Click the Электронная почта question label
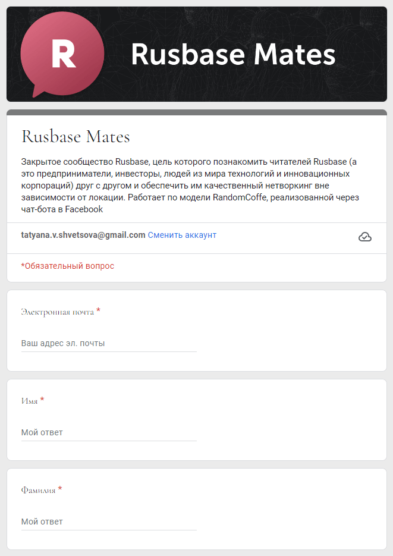 (x=58, y=312)
